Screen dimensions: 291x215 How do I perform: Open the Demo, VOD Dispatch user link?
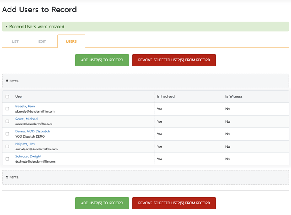point(33,132)
